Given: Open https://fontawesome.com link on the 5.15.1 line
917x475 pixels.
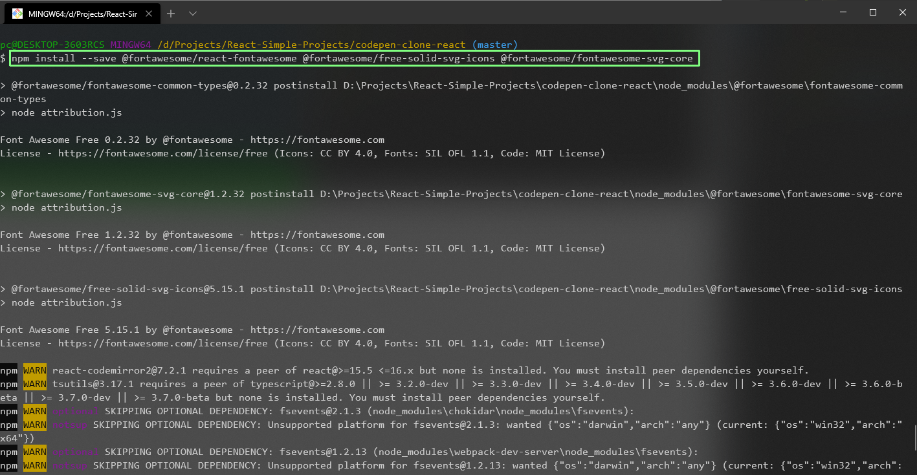Looking at the screenshot, I should pos(317,330).
